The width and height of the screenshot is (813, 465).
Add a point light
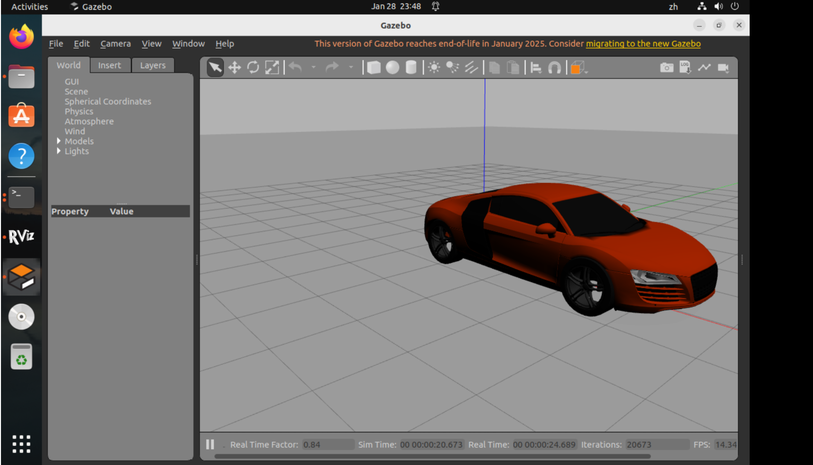[x=434, y=67]
